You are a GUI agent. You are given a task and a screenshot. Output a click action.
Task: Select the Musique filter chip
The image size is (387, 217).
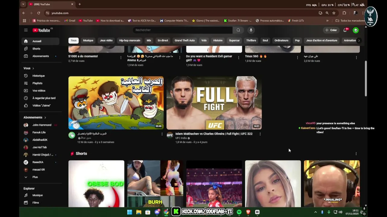tap(88, 40)
